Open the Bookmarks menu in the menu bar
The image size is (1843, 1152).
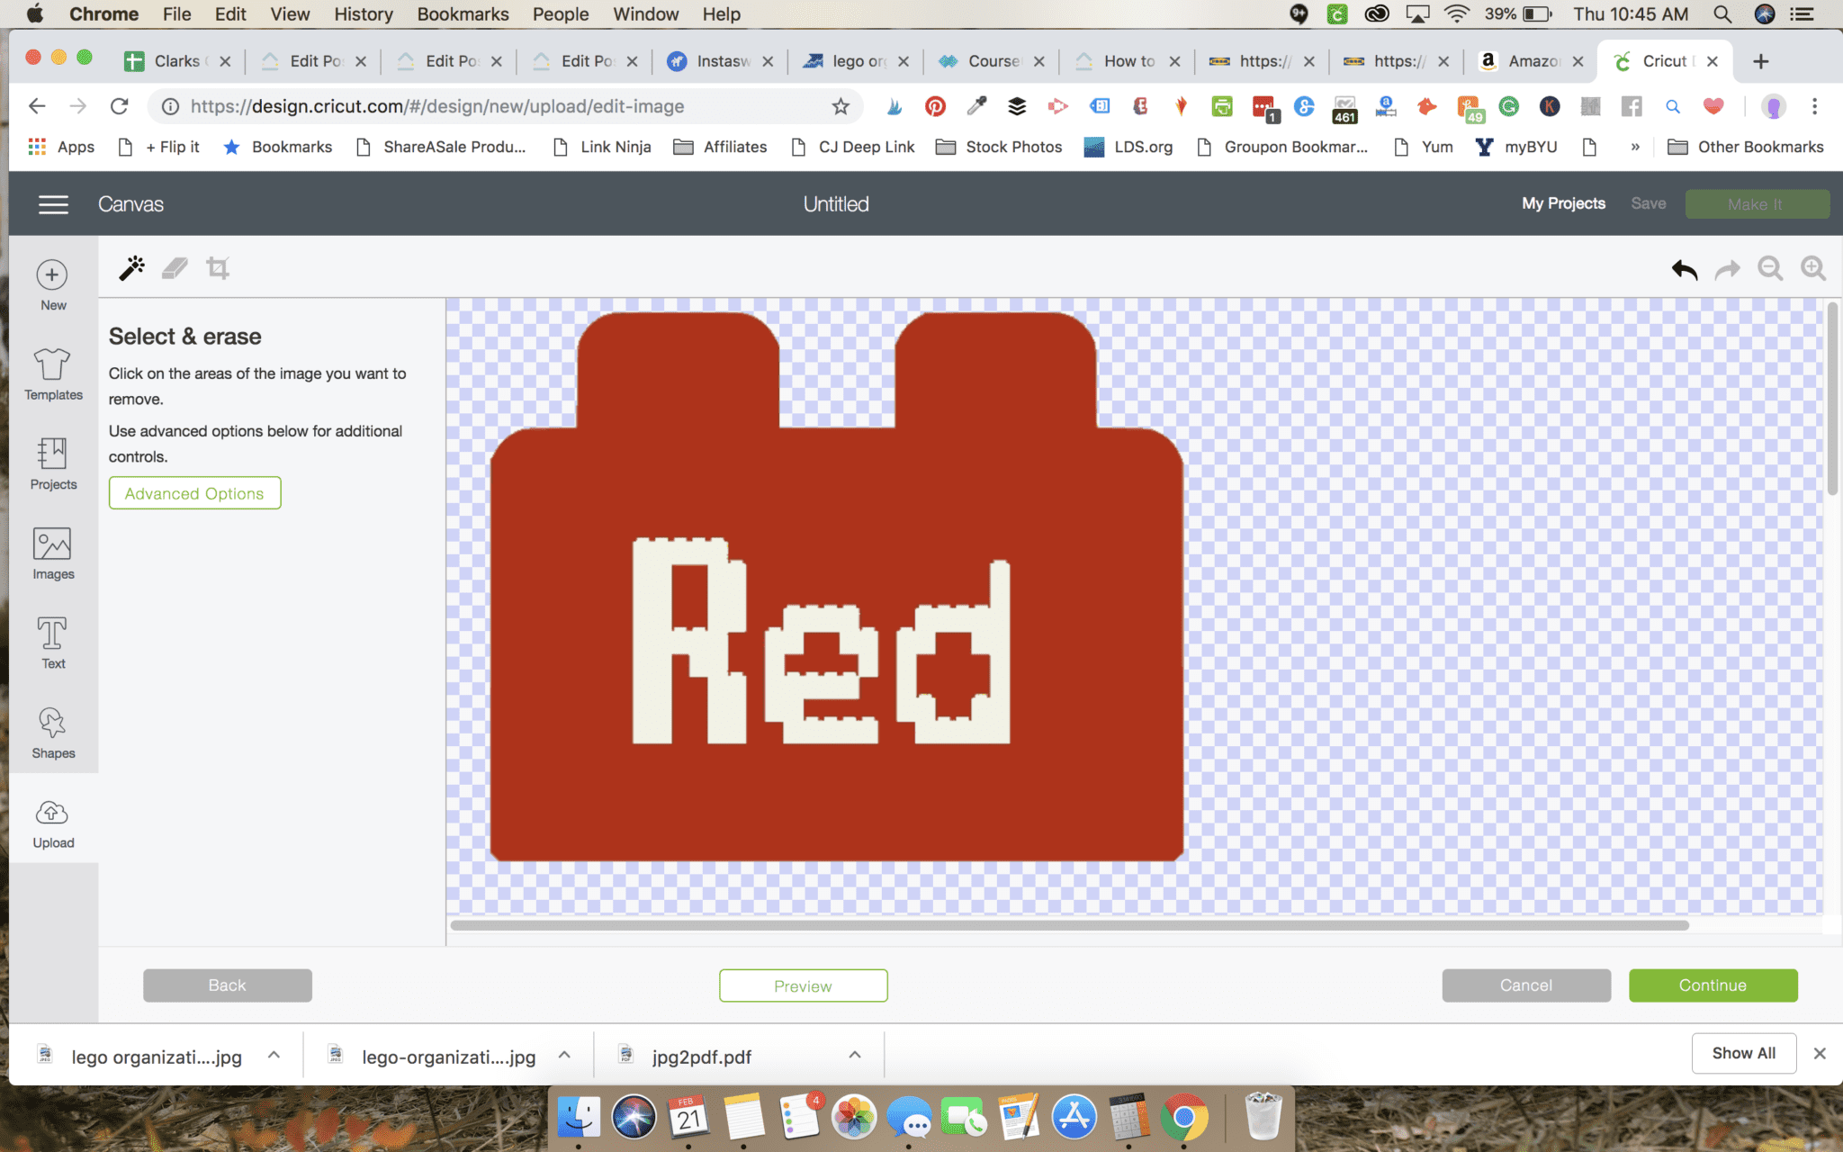[x=463, y=14]
